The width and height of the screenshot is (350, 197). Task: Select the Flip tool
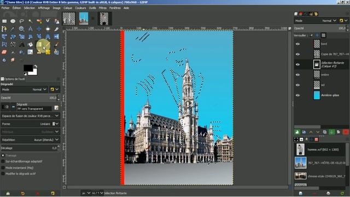pyautogui.click(x=56, y=37)
